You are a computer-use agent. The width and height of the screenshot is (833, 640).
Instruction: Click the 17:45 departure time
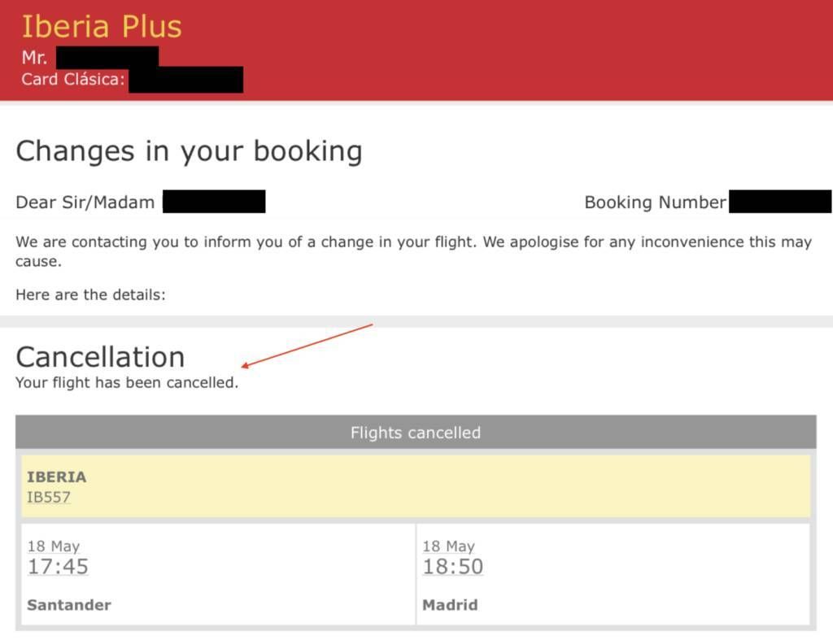[58, 567]
